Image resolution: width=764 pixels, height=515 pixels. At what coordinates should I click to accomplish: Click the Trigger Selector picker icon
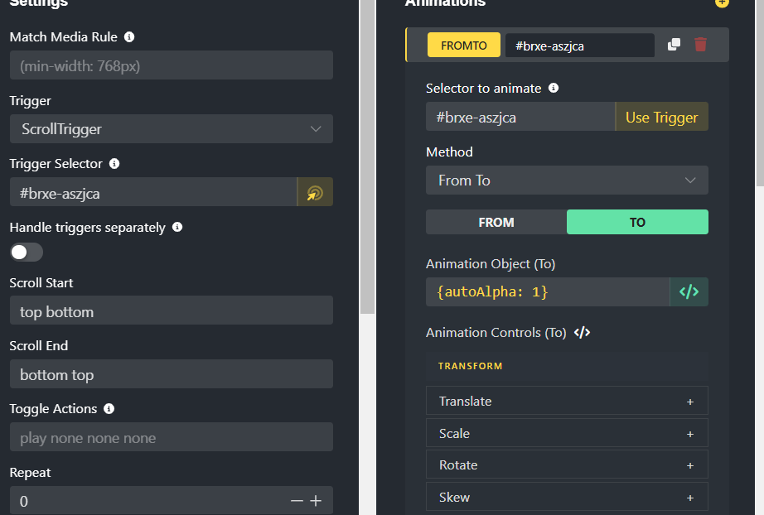315,193
